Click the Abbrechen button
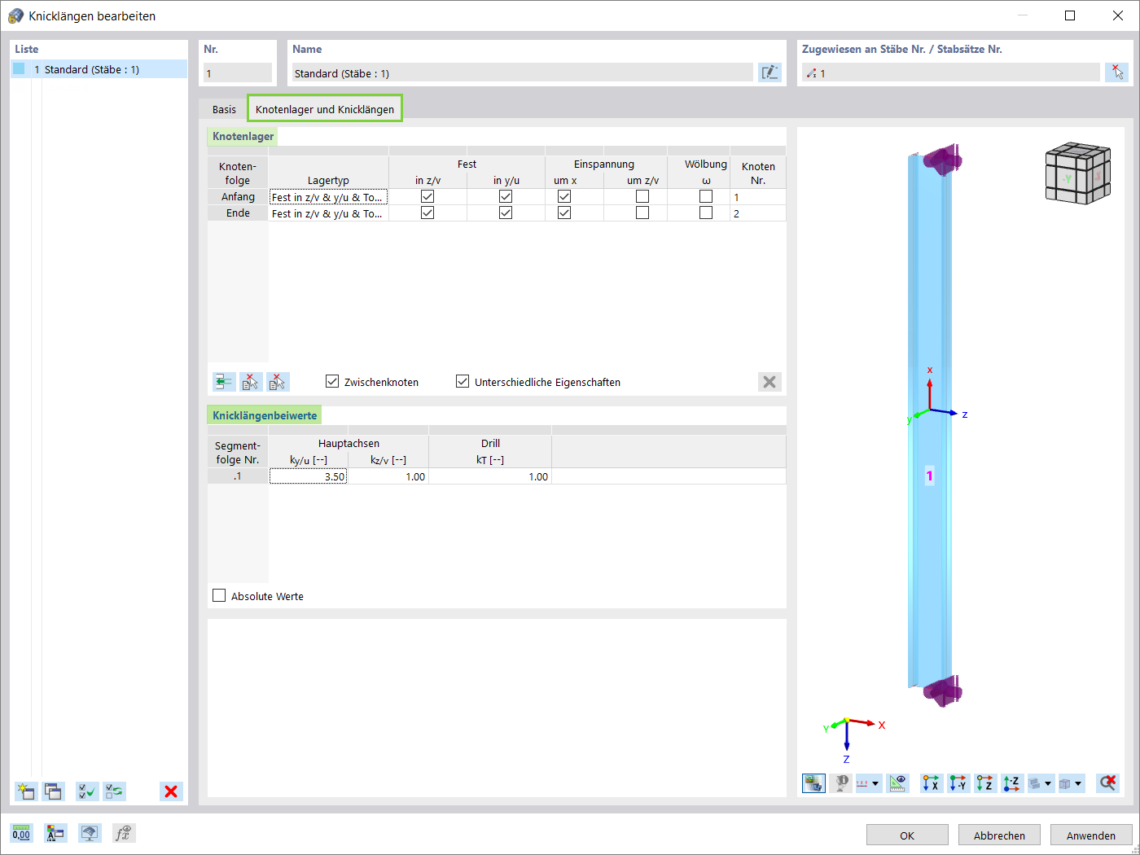 pos(1000,835)
